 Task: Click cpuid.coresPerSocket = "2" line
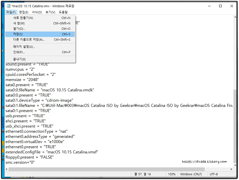pos(30,75)
